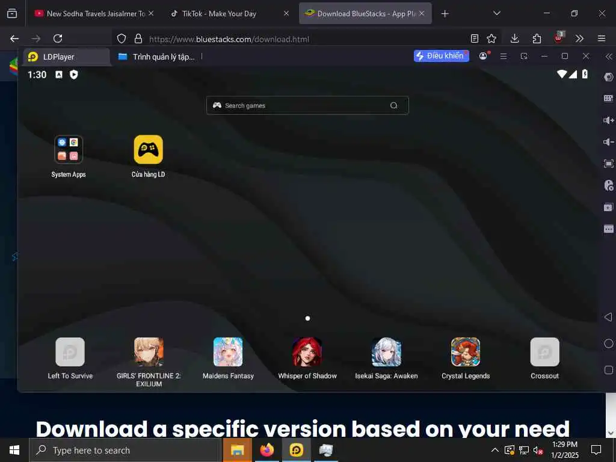Open more tools three-dots sidebar icon
The width and height of the screenshot is (616, 462).
609,229
